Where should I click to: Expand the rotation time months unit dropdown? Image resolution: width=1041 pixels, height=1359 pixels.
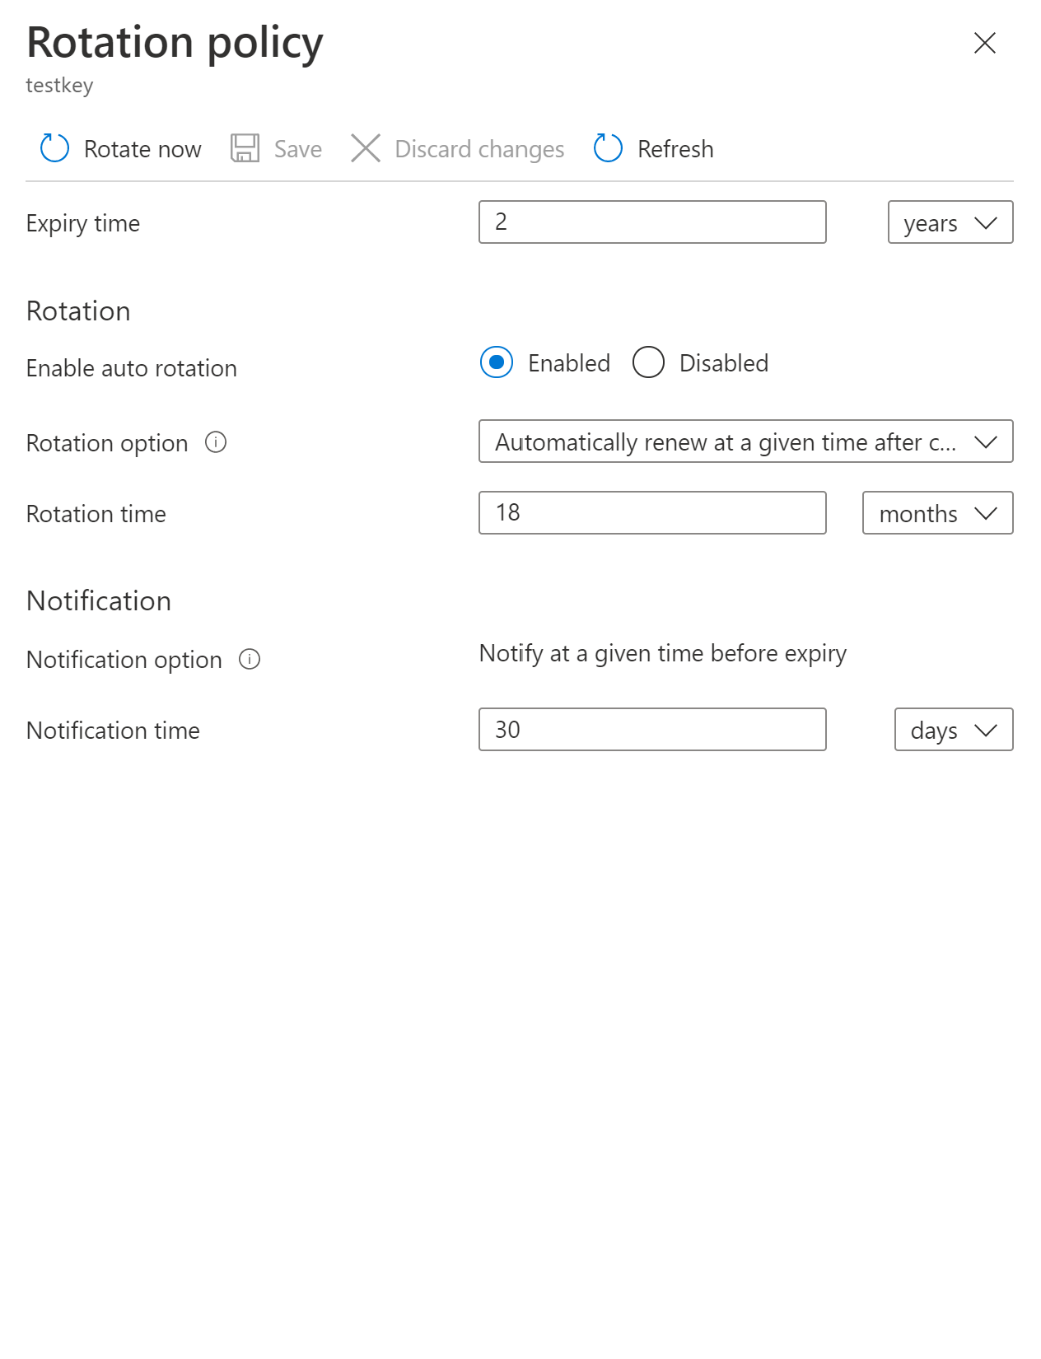click(937, 513)
